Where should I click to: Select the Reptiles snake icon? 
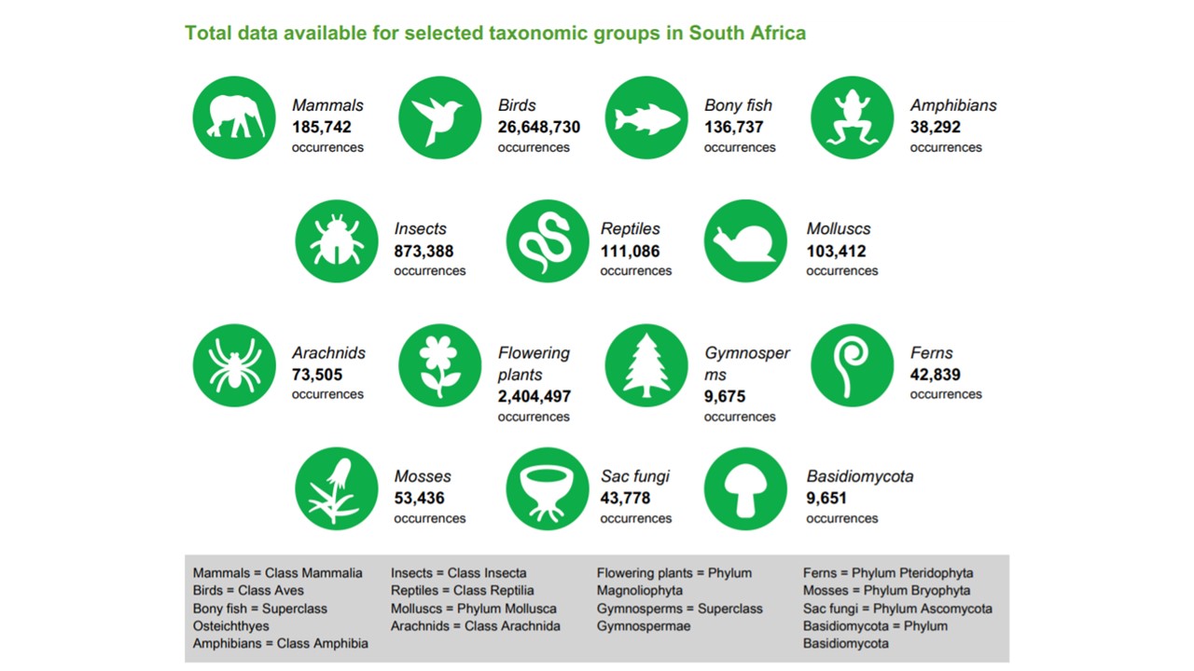(x=548, y=242)
